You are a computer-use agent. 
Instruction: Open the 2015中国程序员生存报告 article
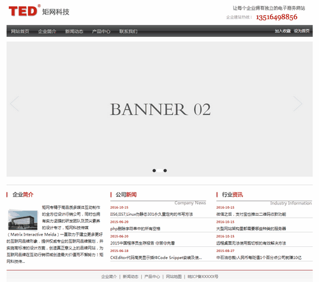tap(142, 243)
